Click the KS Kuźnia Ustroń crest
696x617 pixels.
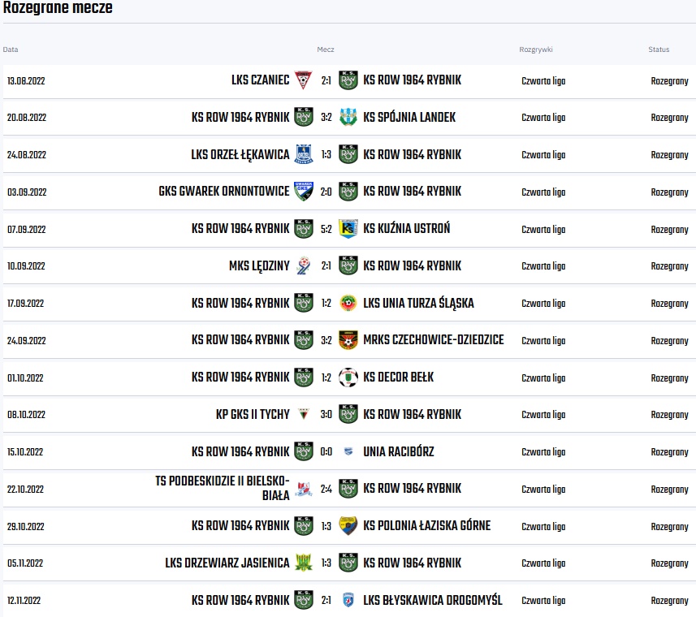(x=348, y=229)
